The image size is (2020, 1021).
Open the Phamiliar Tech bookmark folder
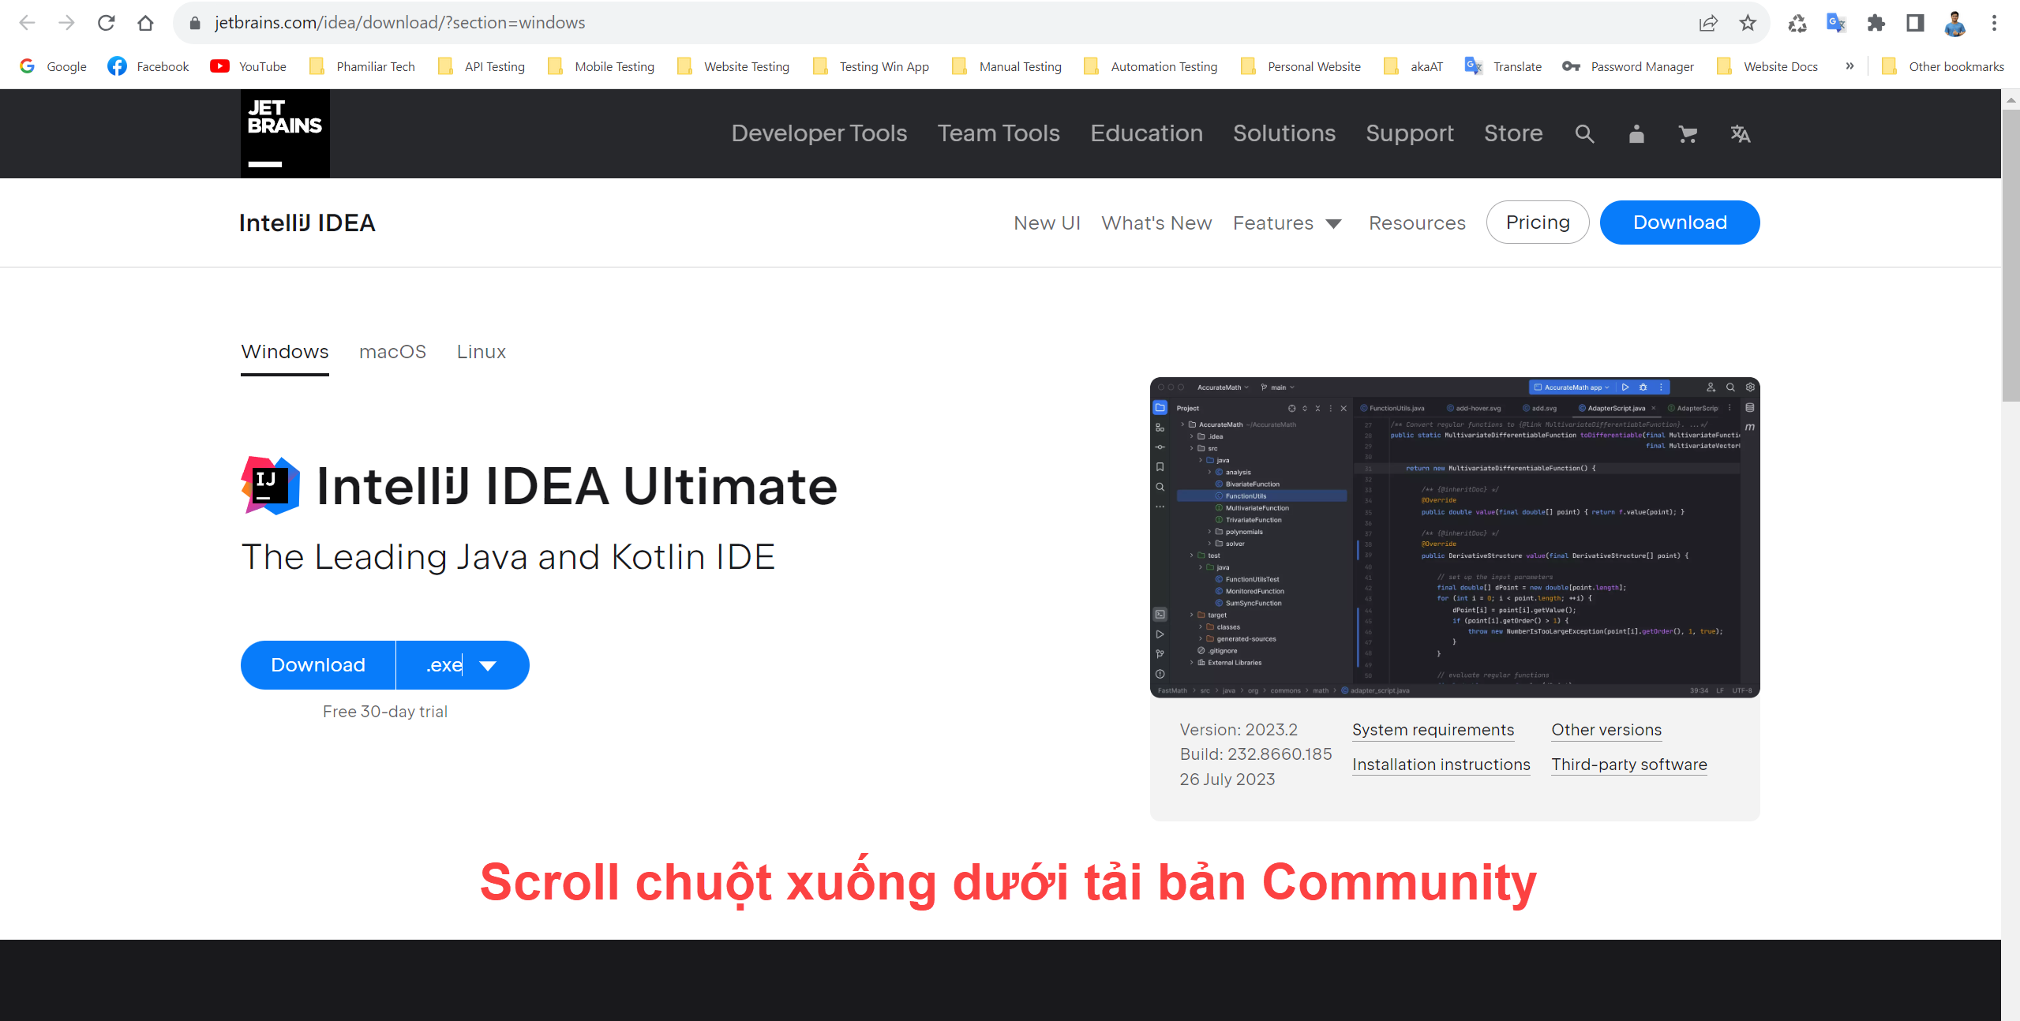362,66
